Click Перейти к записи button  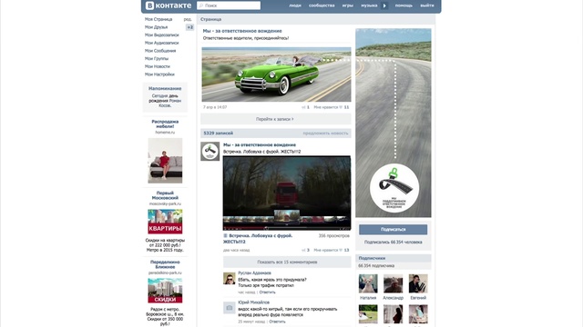275,119
